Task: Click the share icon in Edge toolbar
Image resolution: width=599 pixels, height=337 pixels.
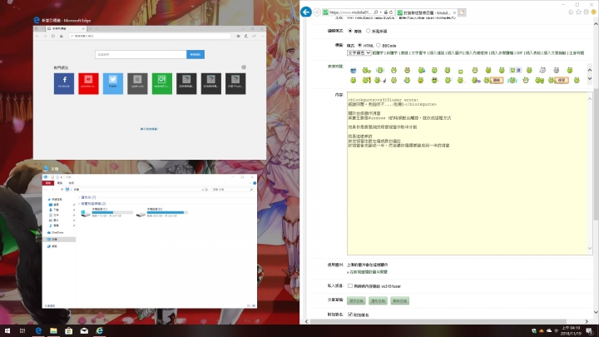Action: click(x=254, y=36)
